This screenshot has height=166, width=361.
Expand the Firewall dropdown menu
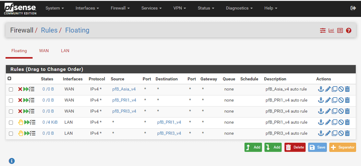point(120,8)
